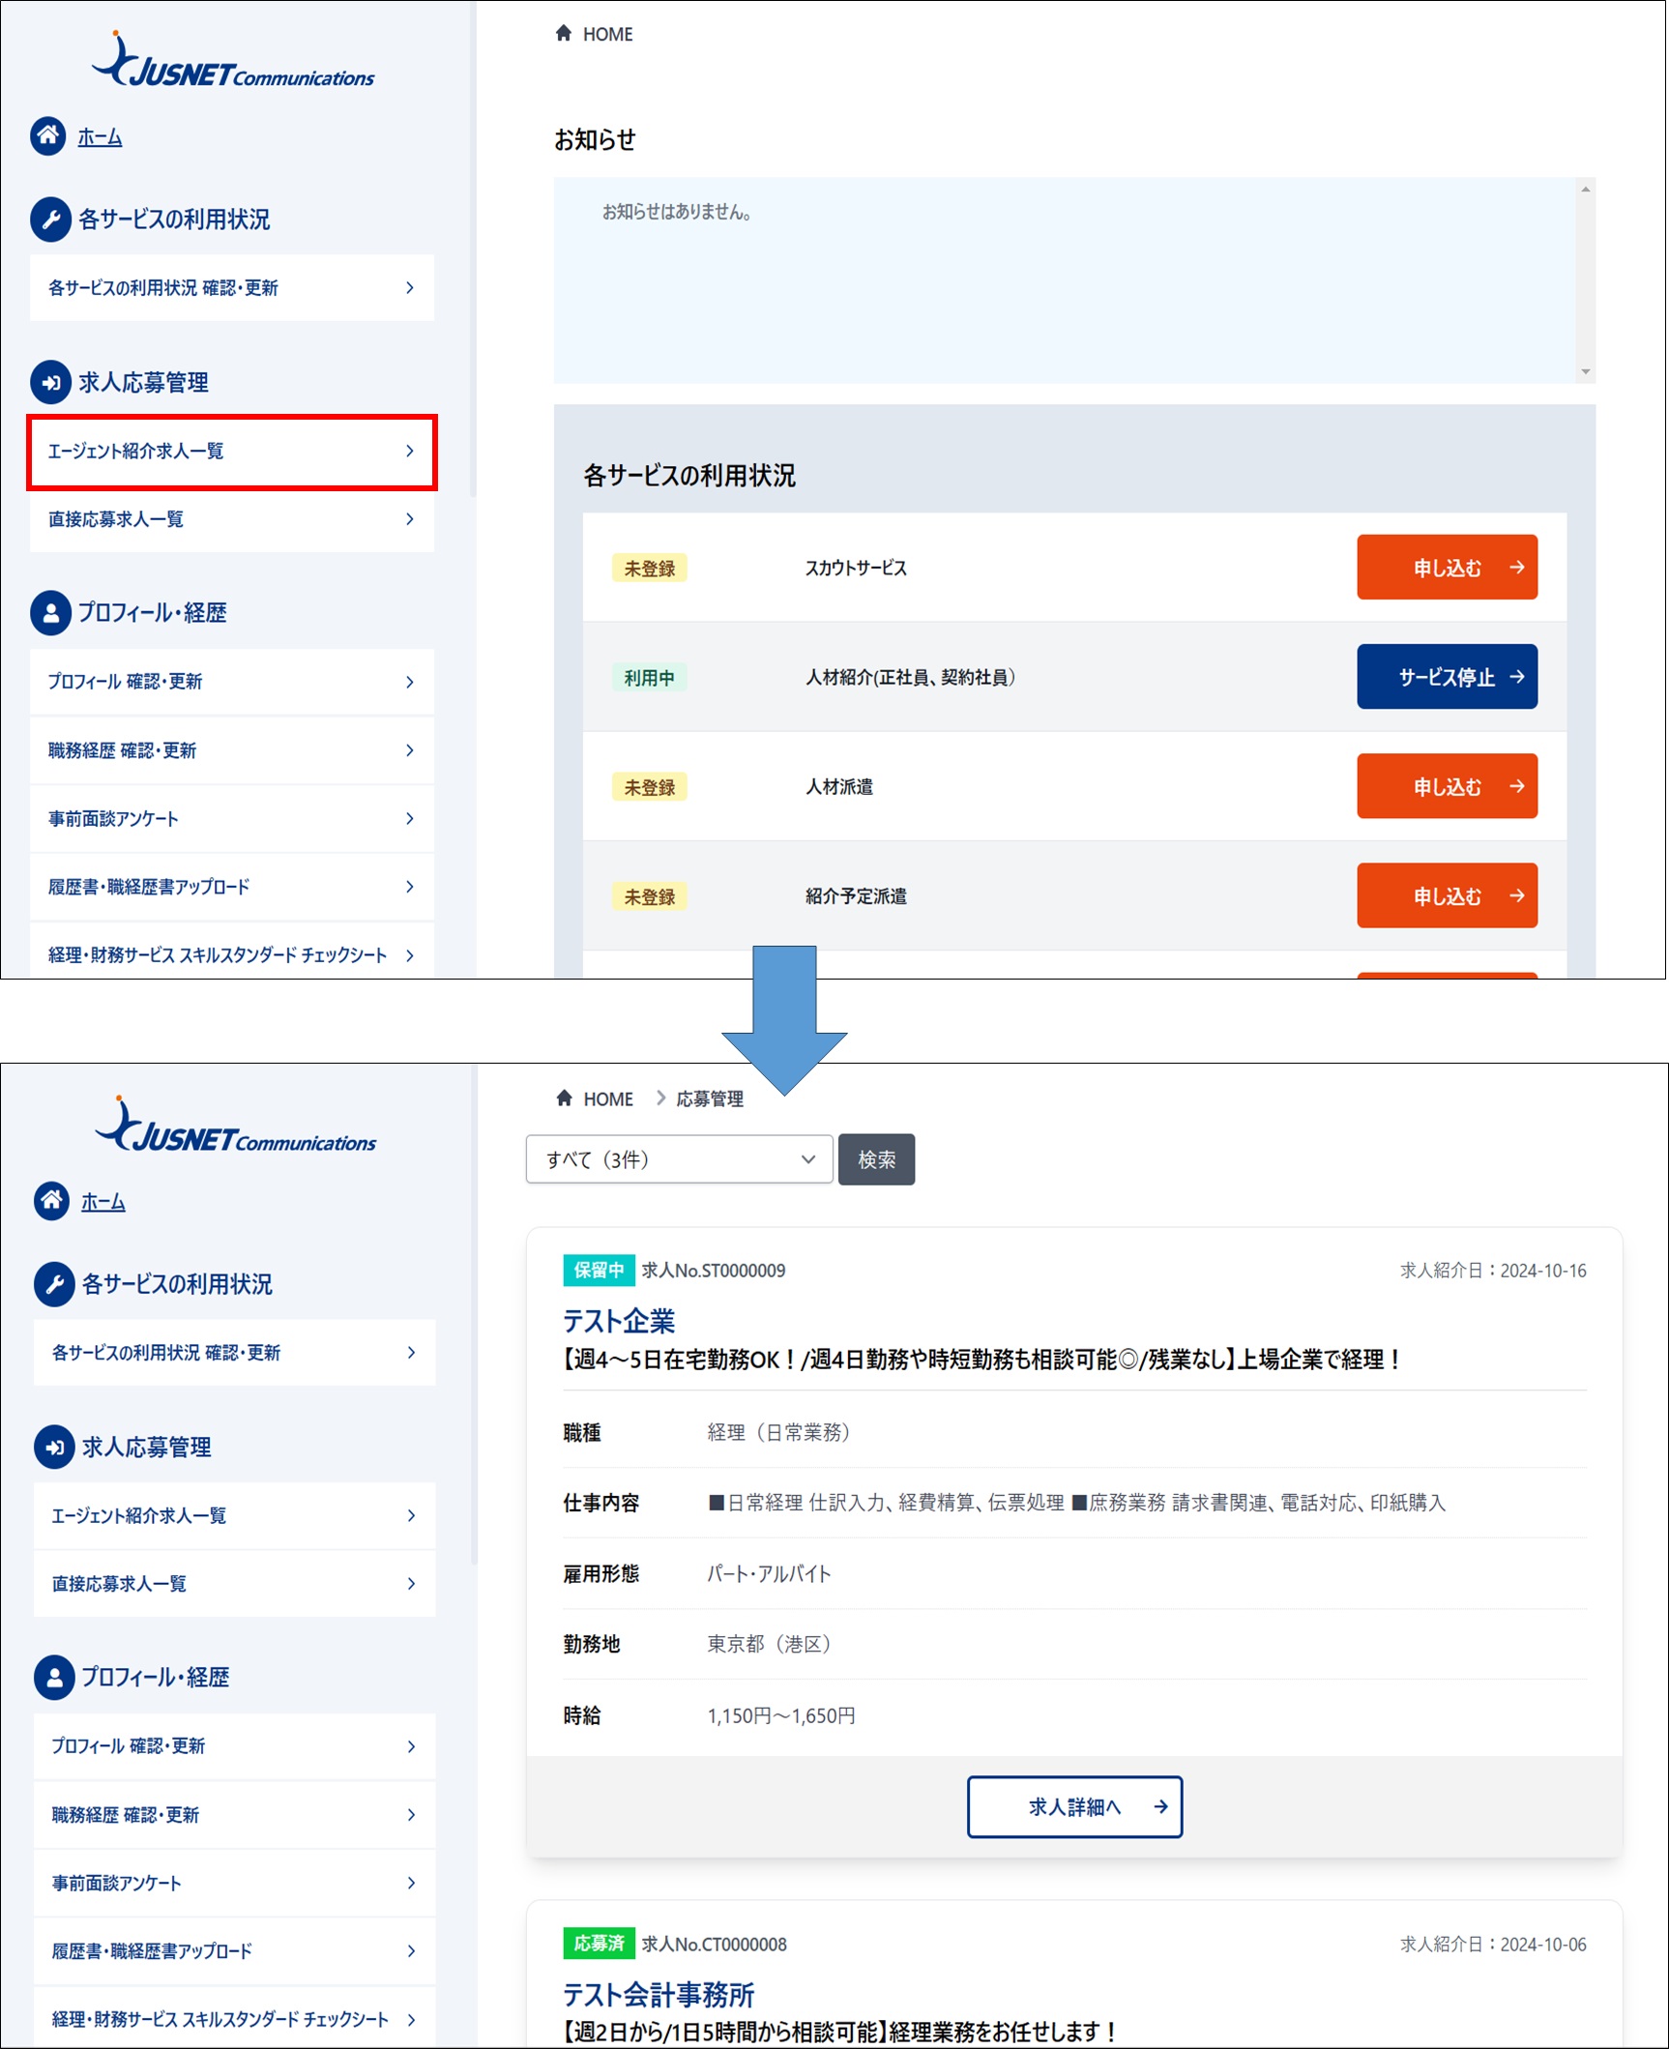Image resolution: width=1669 pixels, height=2049 pixels.
Task: Open 事前面談アンケート in the lower sidebar menu
Action: [234, 1883]
